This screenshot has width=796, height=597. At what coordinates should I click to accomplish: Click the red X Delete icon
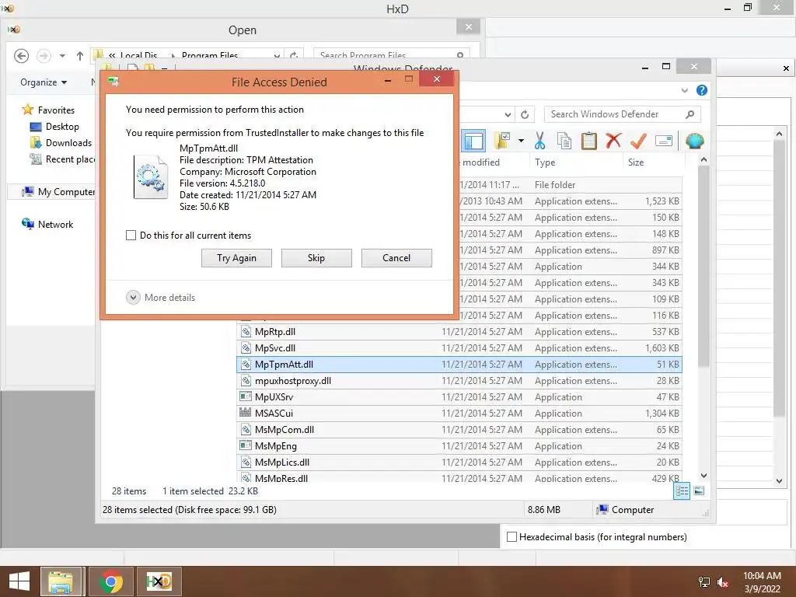[x=613, y=141]
